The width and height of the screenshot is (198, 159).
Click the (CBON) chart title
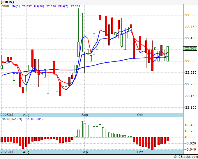pos(7,2)
